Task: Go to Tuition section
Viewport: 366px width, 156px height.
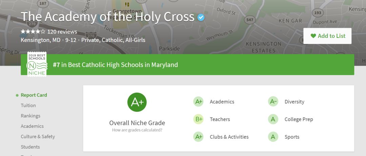Action: 28,105
